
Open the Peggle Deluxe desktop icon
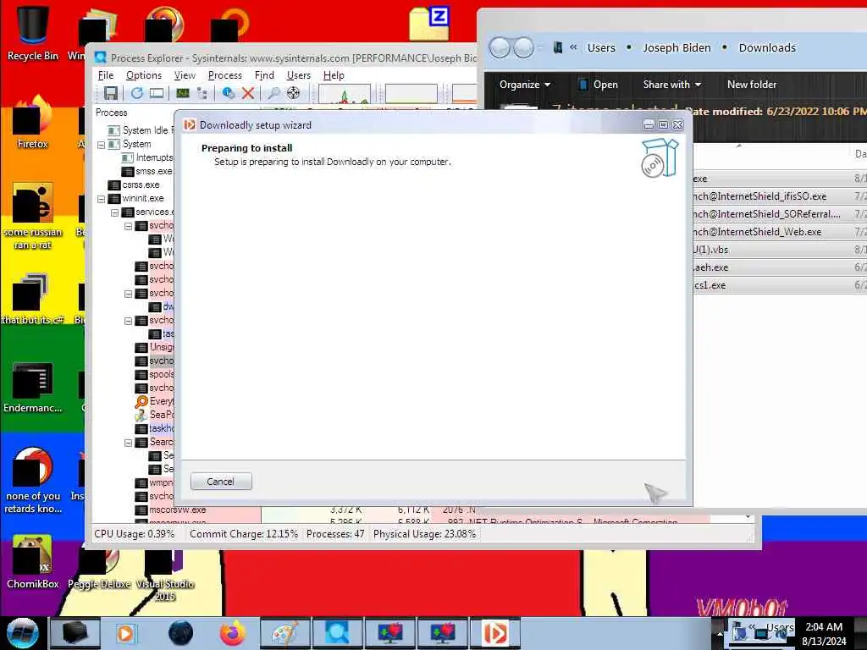click(100, 570)
